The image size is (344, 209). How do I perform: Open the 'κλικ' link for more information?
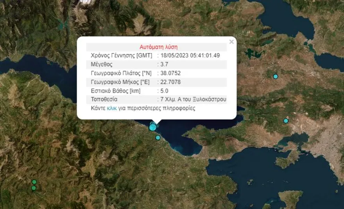click(x=112, y=109)
